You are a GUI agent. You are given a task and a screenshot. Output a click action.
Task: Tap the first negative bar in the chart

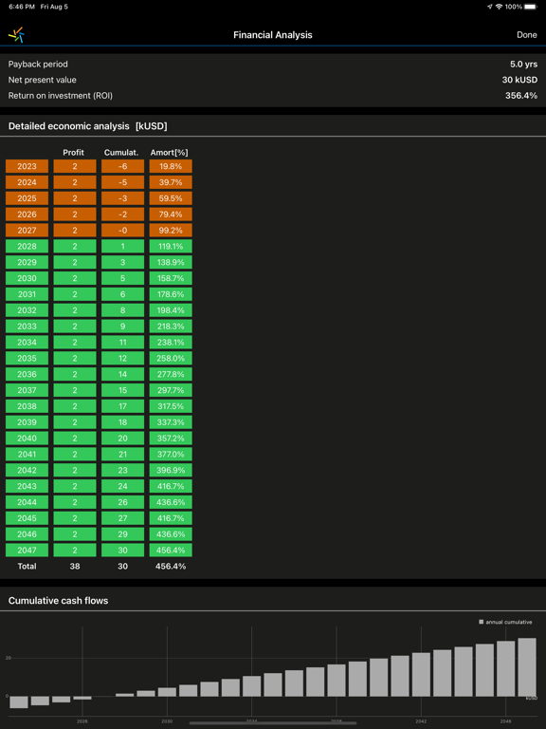click(x=19, y=701)
